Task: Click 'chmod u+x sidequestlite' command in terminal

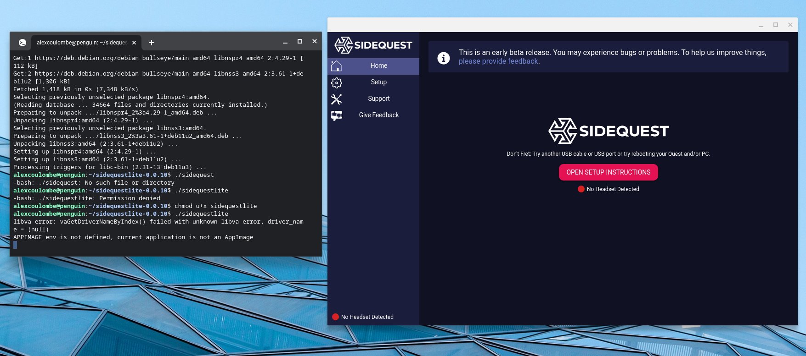Action: (215, 206)
